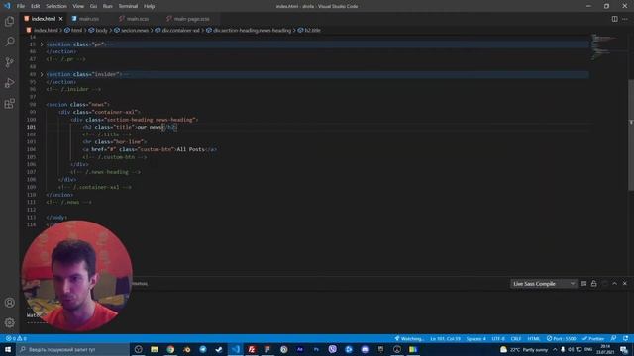The image size is (634, 356).
Task: Open Photoshop from the taskbar
Action: tap(316, 349)
